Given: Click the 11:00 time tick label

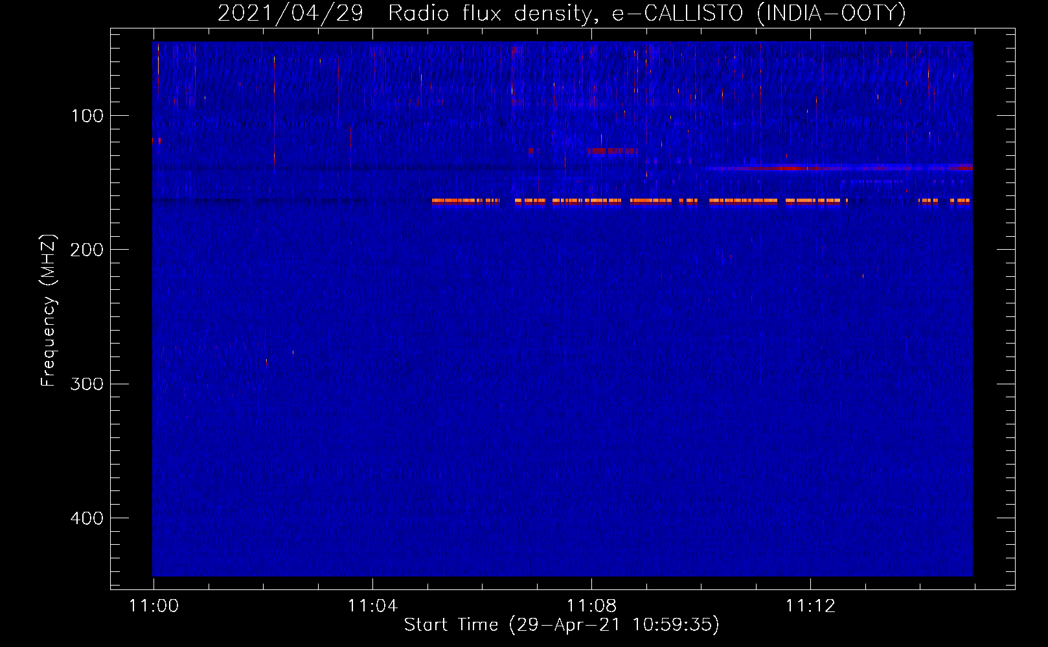Looking at the screenshot, I should (x=154, y=606).
